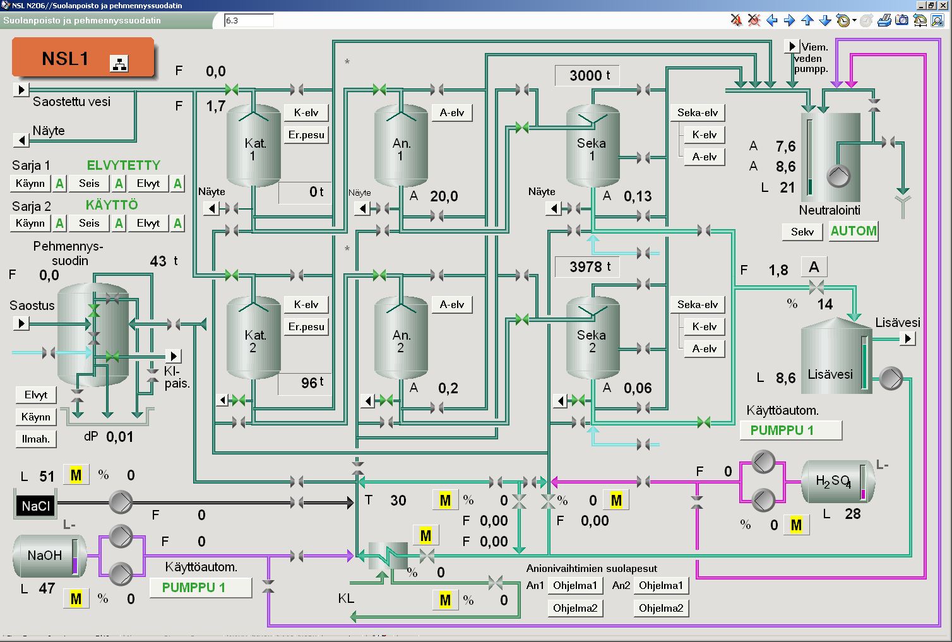Silence the alarm bell icon
This screenshot has width=952, height=642.
[x=736, y=20]
